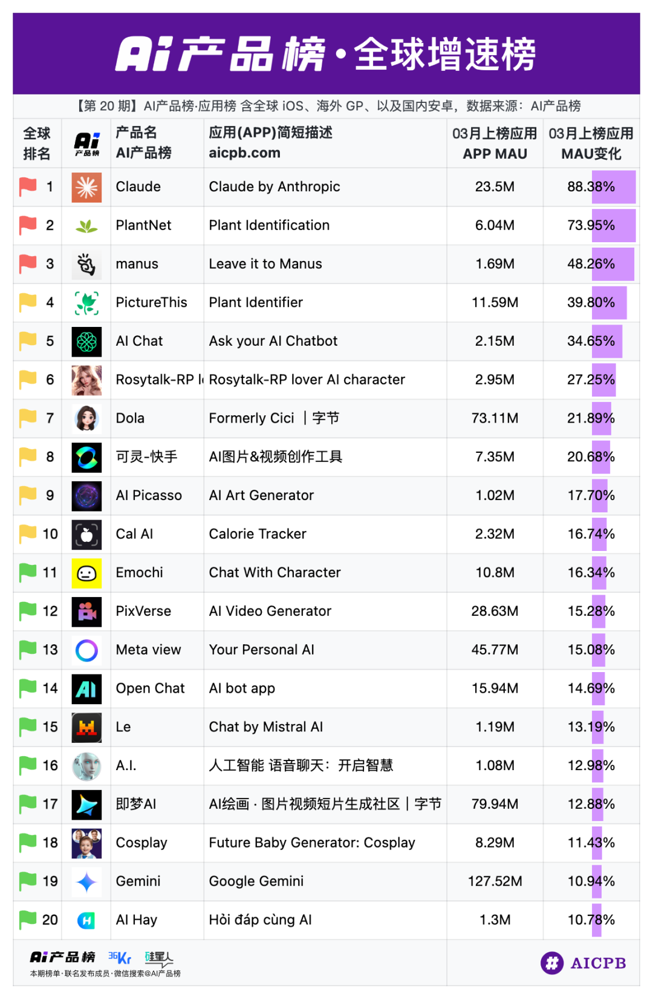This screenshot has height=999, width=653.
Task: Click the green flag beside rank 20
Action: pyautogui.click(x=28, y=920)
